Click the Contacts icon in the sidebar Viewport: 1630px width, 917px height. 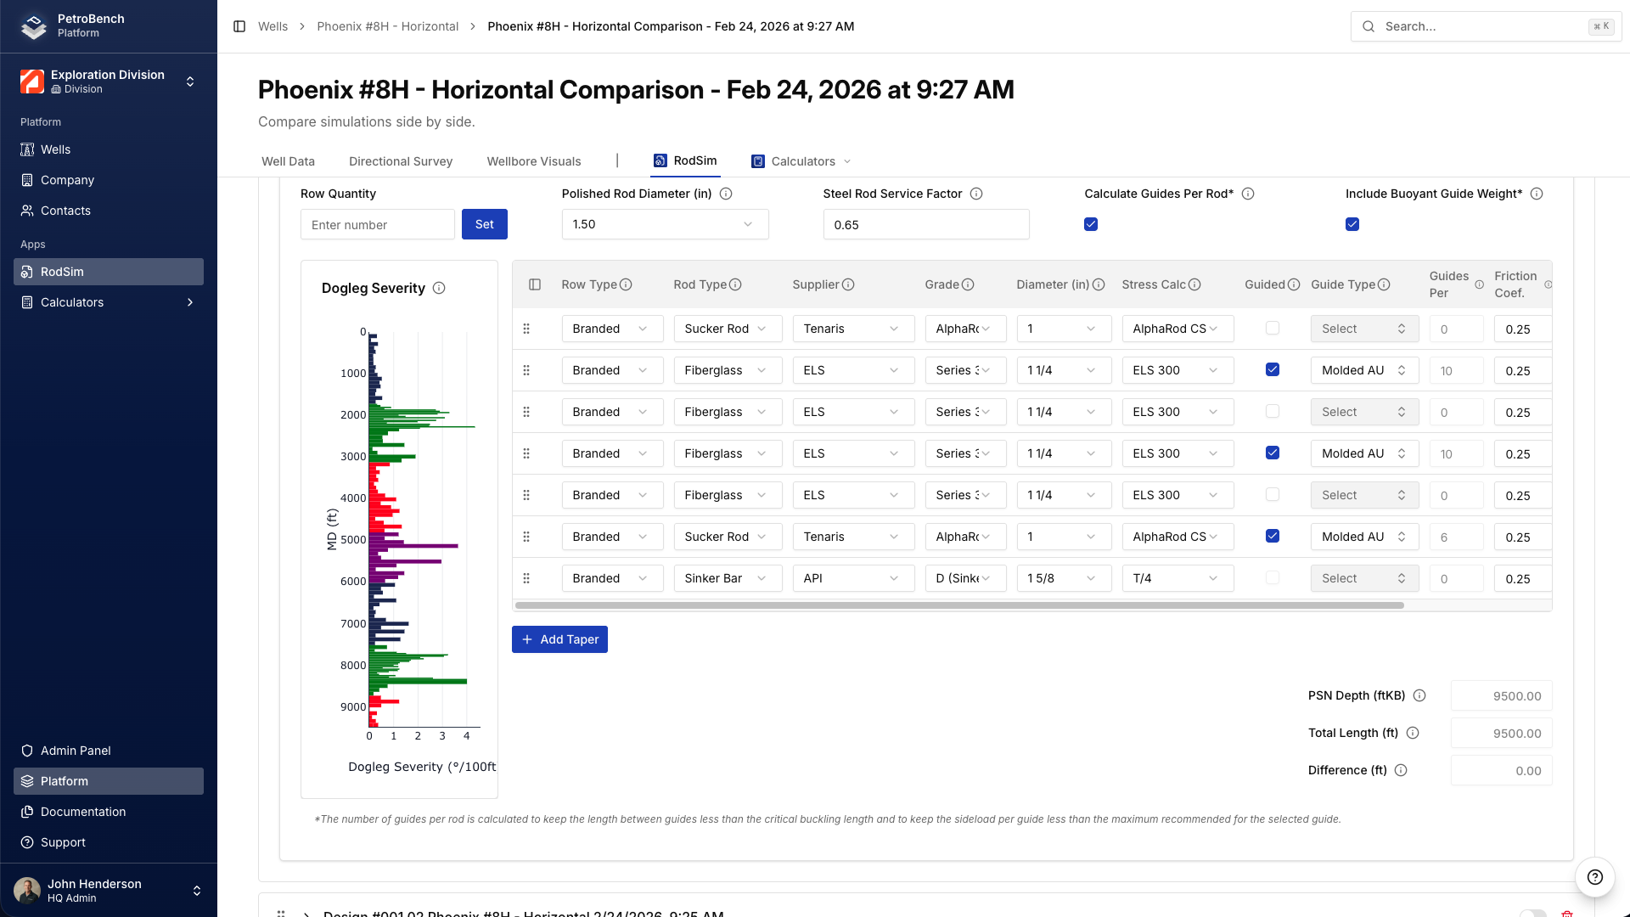[x=28, y=211]
